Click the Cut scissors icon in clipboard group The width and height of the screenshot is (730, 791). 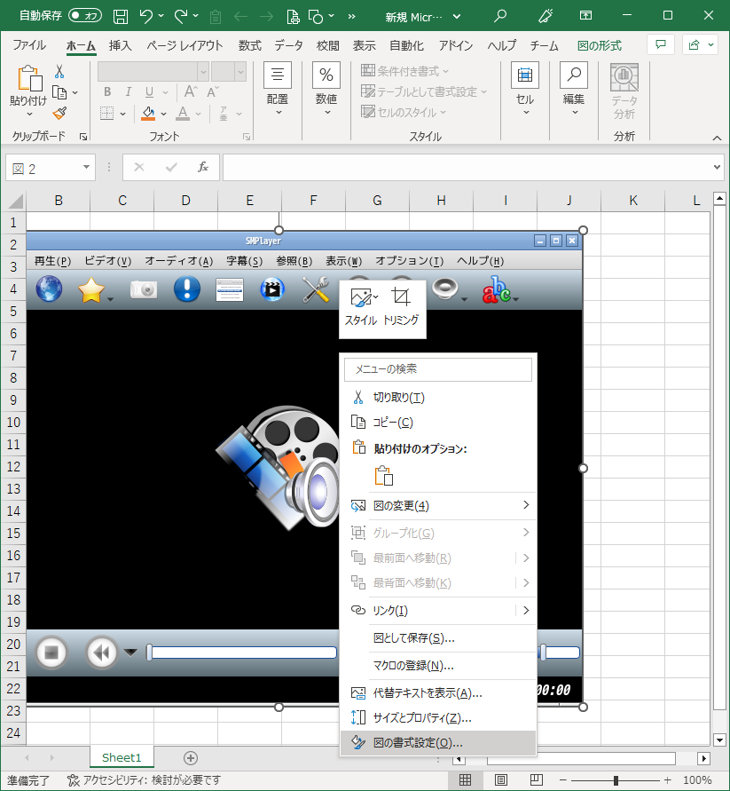pyautogui.click(x=59, y=72)
